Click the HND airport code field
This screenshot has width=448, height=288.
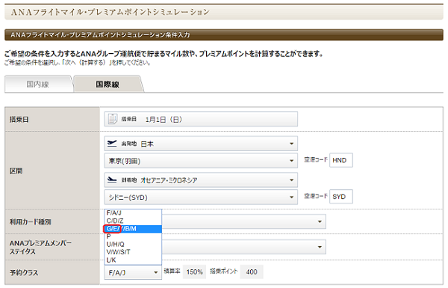341,160
